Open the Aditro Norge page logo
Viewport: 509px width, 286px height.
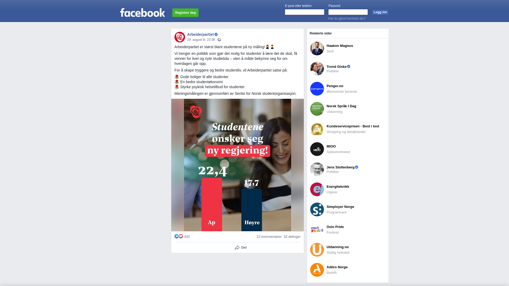tap(317, 270)
